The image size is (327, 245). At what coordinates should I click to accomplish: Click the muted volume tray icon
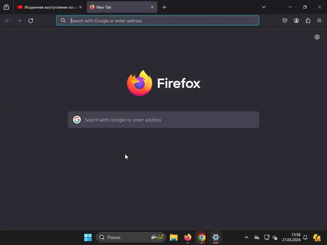tap(275, 237)
